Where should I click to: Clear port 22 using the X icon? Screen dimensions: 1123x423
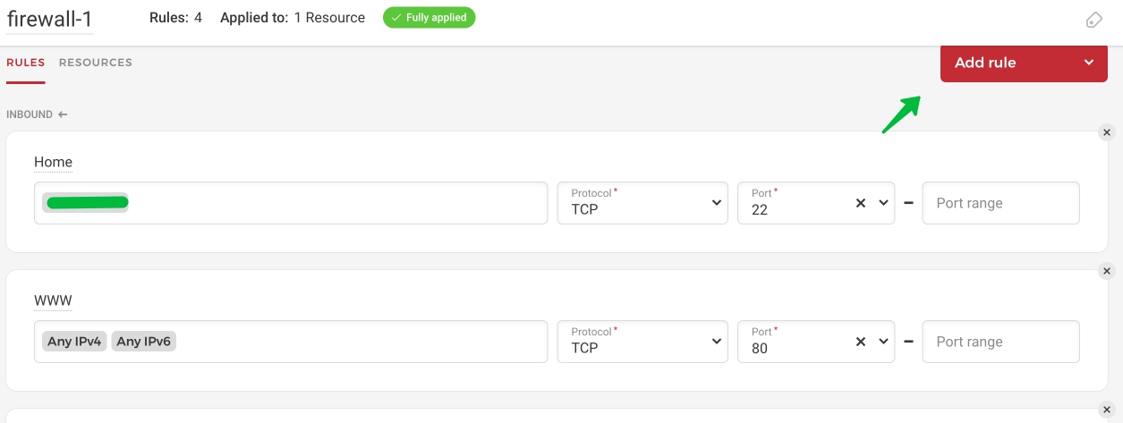click(861, 203)
